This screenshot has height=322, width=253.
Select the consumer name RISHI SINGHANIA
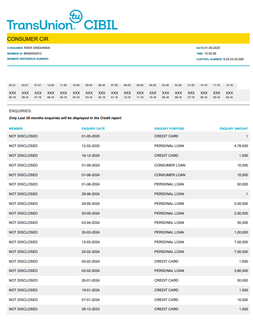[x=37, y=48]
